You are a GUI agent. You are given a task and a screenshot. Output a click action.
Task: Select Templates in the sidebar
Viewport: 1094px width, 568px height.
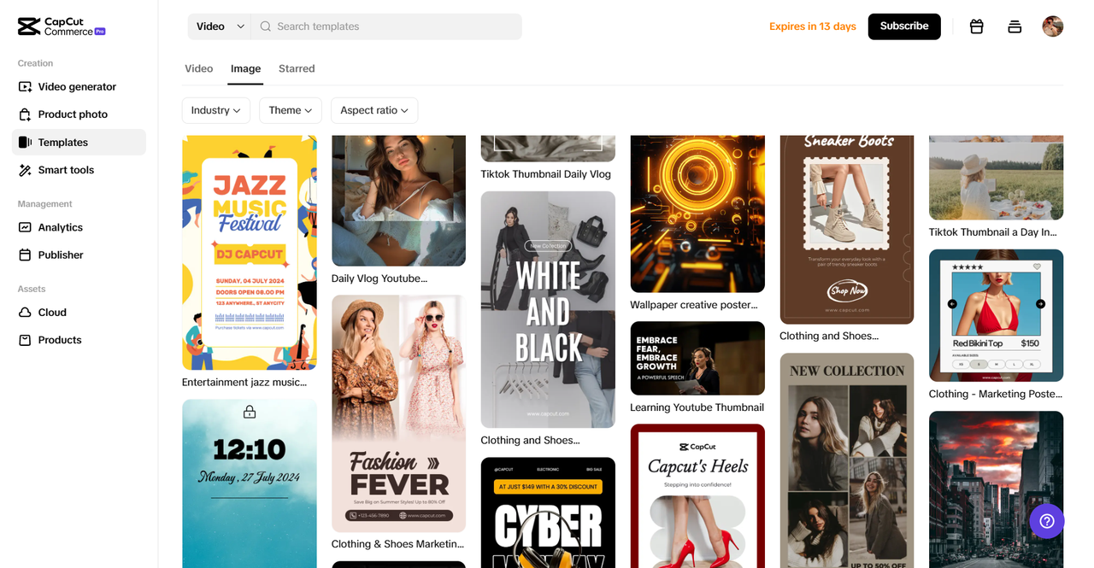pyautogui.click(x=79, y=142)
